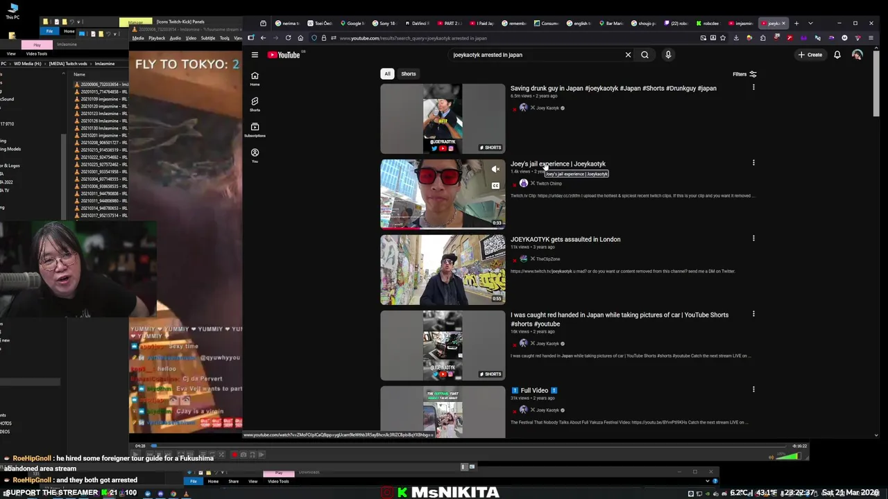Open options for caught red handed video
Viewport: 888px width, 499px height.
pyautogui.click(x=753, y=314)
